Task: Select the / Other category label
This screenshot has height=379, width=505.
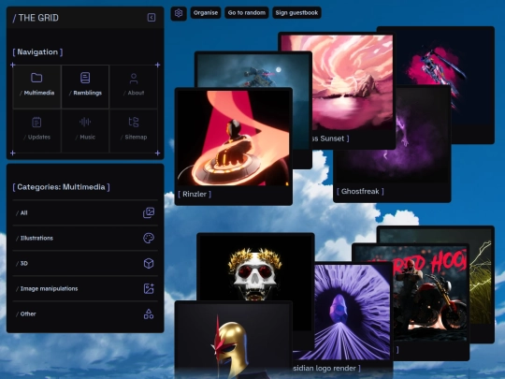Action: click(26, 313)
